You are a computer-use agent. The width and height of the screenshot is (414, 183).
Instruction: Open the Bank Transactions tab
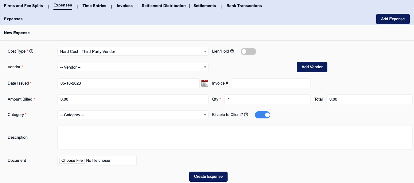point(244,6)
